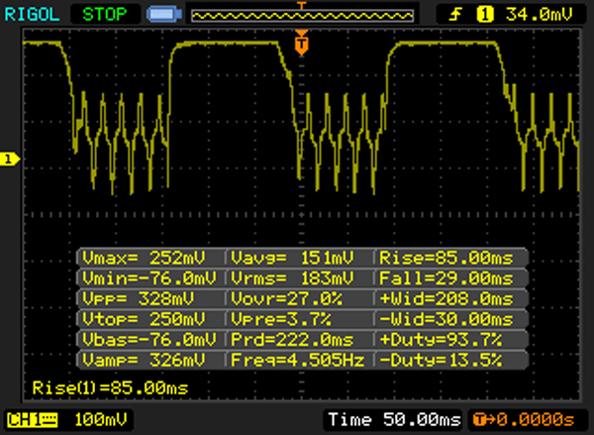Click the waveform memory overview bar
Viewport: 594px width, 435px height.
click(302, 16)
